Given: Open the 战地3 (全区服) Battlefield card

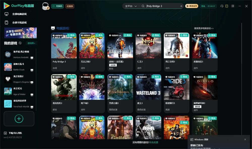Looking at the screenshot, I should (120, 52).
